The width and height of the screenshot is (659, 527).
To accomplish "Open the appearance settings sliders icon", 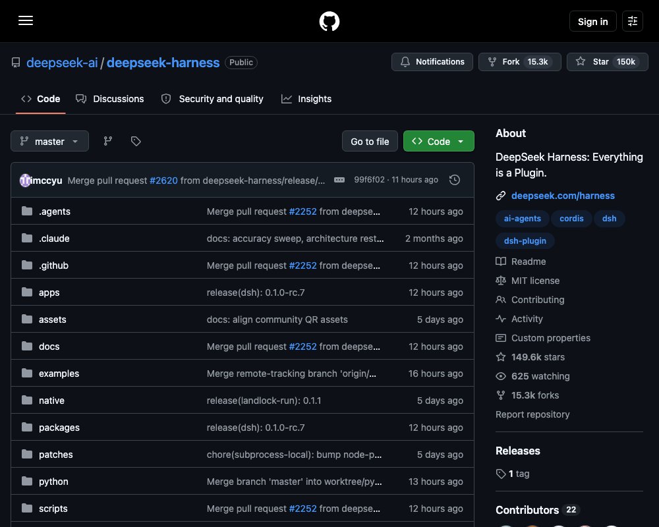I will pos(632,21).
